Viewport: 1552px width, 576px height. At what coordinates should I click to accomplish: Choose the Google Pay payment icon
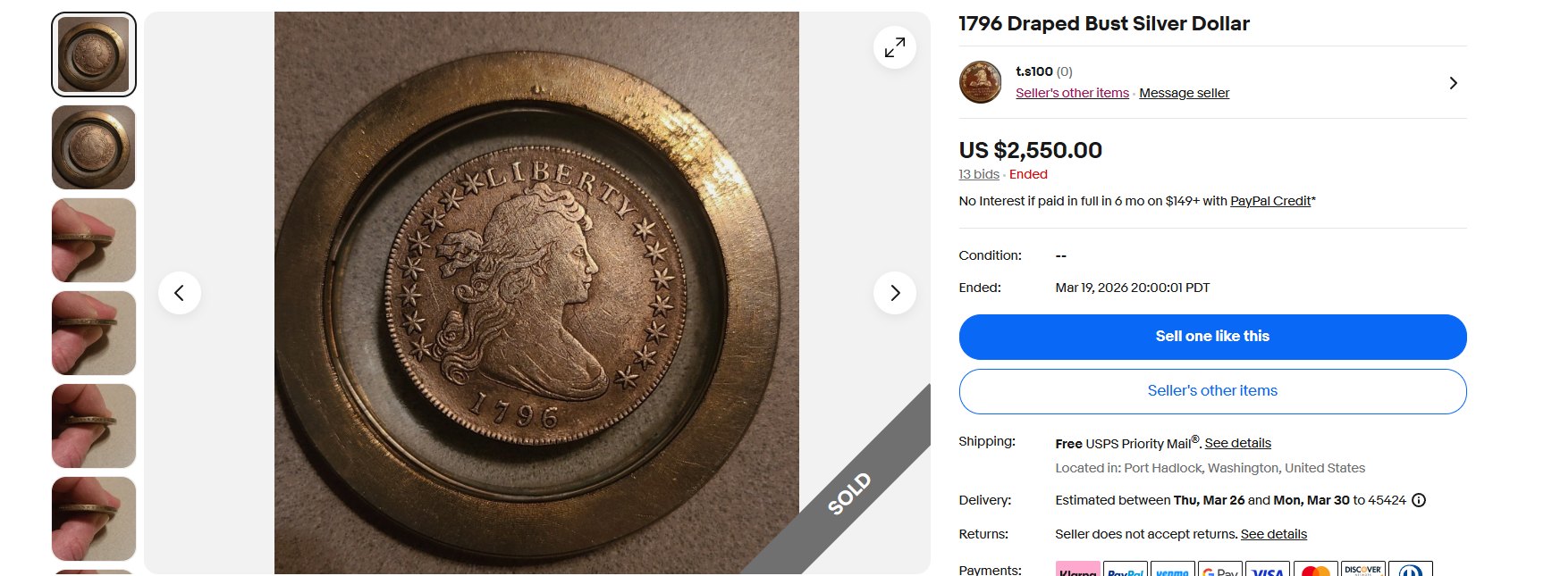(x=1219, y=570)
